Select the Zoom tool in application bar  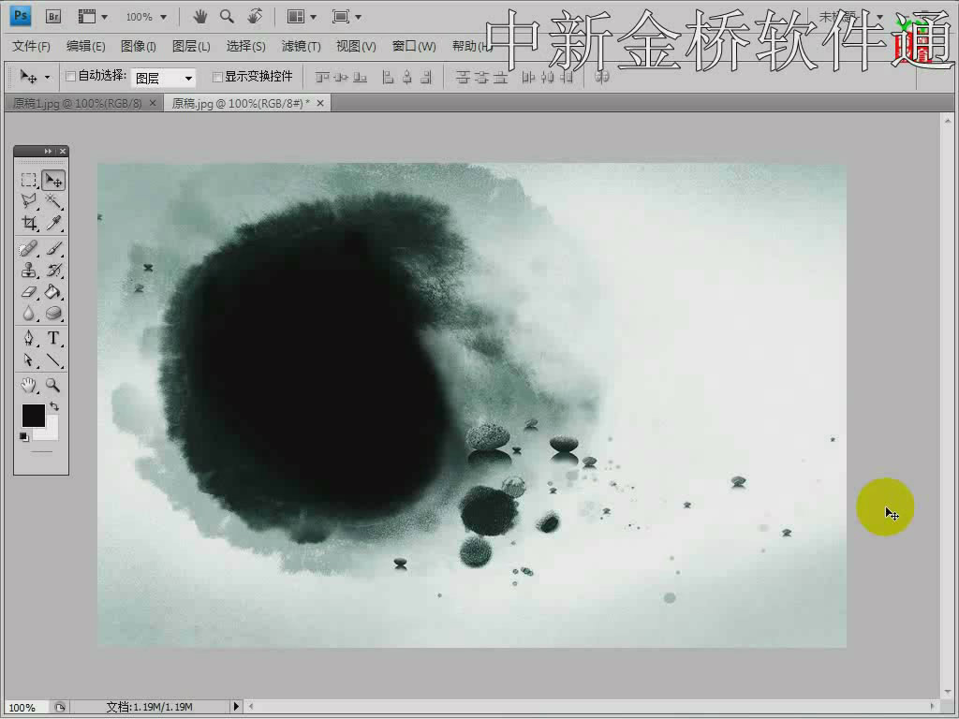[227, 17]
